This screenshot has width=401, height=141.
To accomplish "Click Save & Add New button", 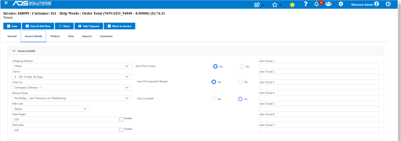I will coord(38,26).
